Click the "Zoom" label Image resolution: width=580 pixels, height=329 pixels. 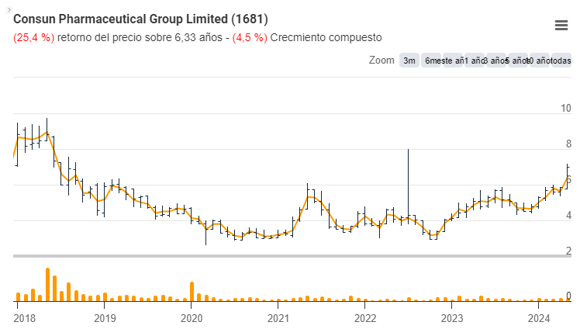(381, 60)
